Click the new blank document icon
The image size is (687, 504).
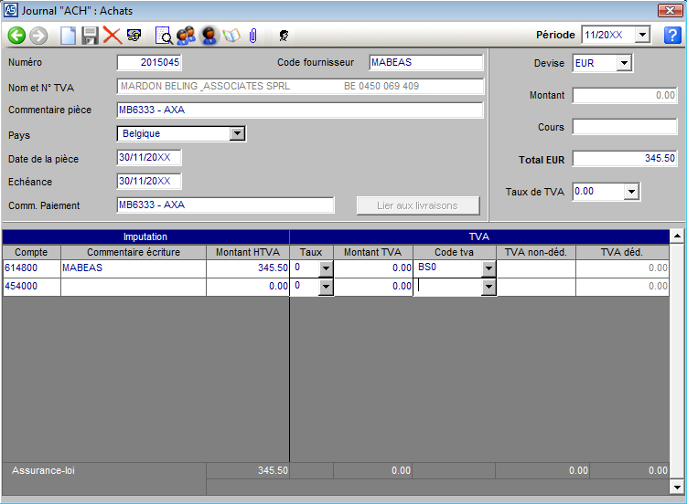click(x=68, y=36)
